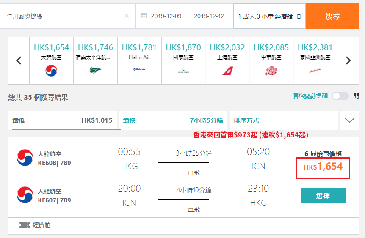
Task: Filter by 上海航空 HK$2,032 card
Action: click(x=227, y=60)
